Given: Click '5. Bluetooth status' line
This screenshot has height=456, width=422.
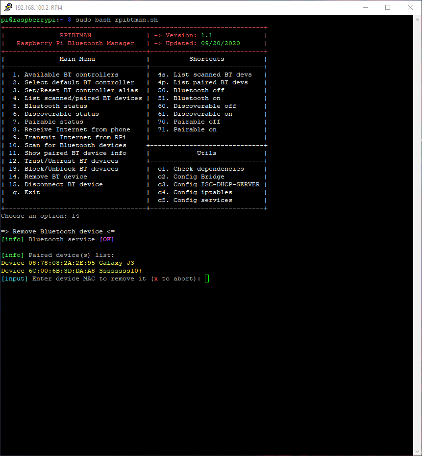Looking at the screenshot, I should pyautogui.click(x=50, y=106).
